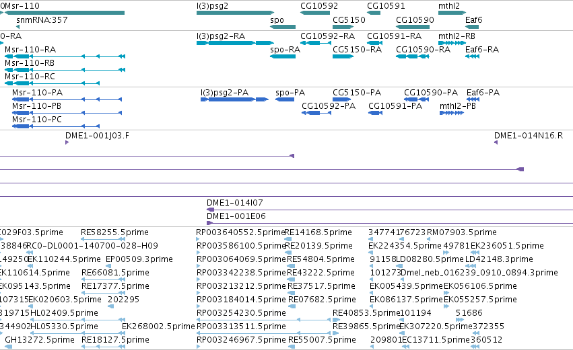This screenshot has height=350, width=573.
Task: Open the CG5150-PA protein feature
Action: 341,99
